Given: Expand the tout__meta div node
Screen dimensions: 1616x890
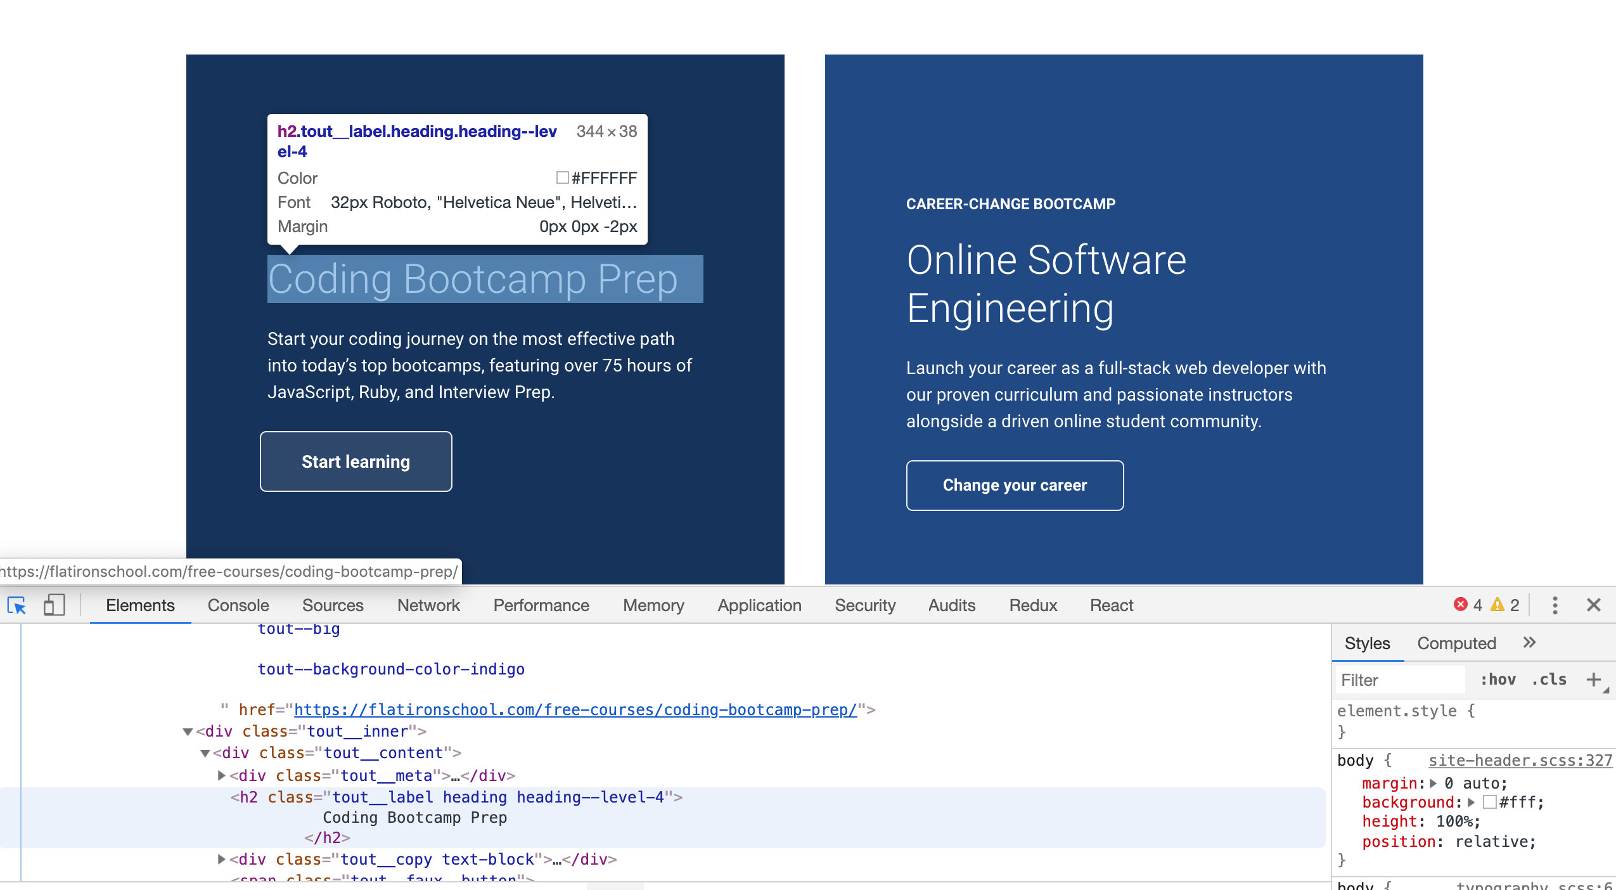Looking at the screenshot, I should (221, 775).
